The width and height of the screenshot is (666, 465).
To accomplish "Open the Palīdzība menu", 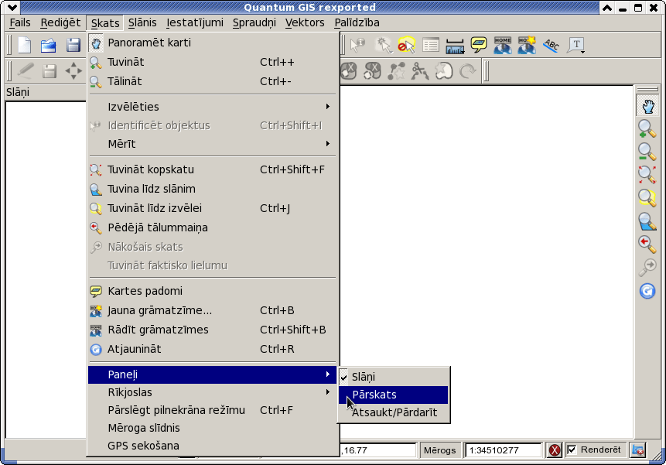I will coord(357,22).
